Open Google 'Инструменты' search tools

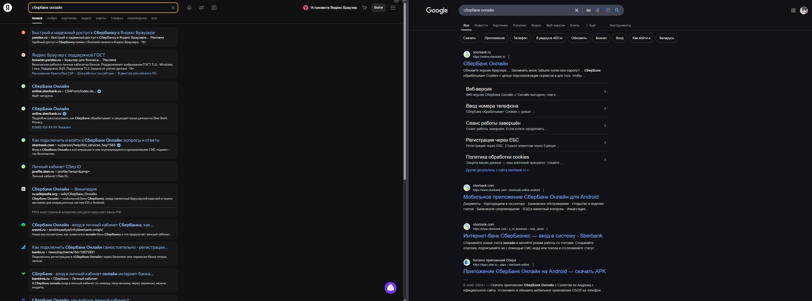pyautogui.click(x=620, y=25)
